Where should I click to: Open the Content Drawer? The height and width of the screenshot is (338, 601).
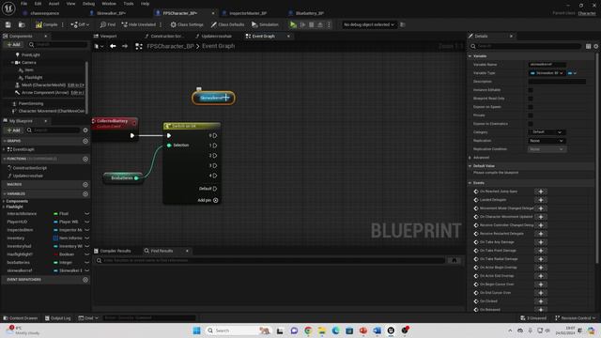pos(21,318)
